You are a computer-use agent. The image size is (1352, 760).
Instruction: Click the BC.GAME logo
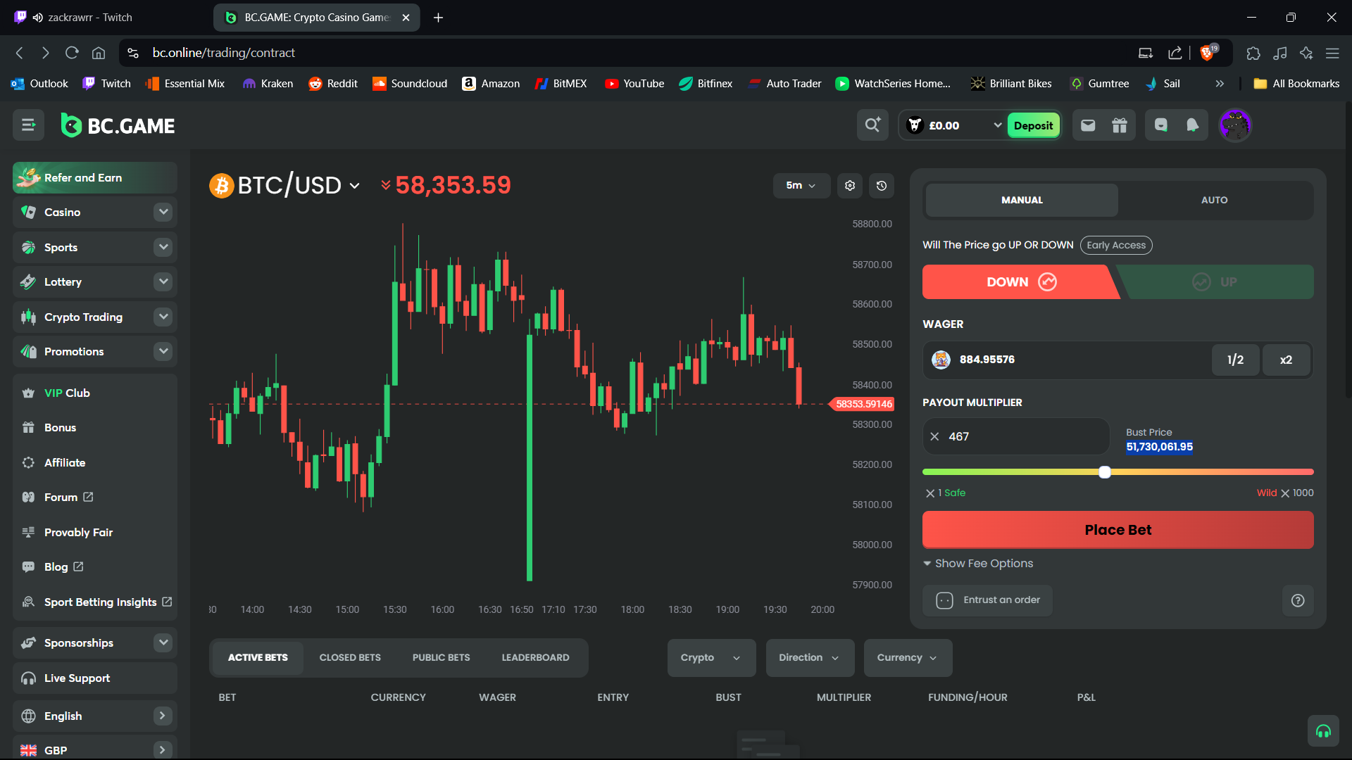(x=118, y=125)
